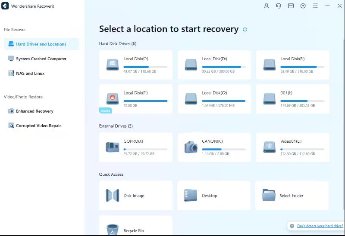Click the refresh icon beside the heading

point(245,30)
